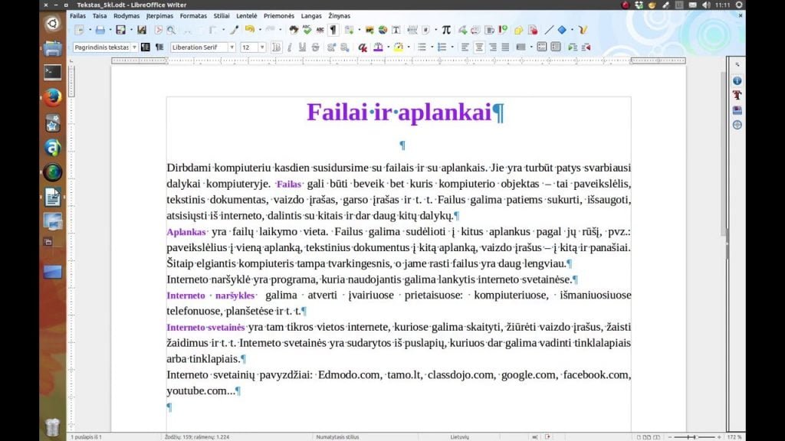Open the Lentelė menu

pyautogui.click(x=246, y=16)
